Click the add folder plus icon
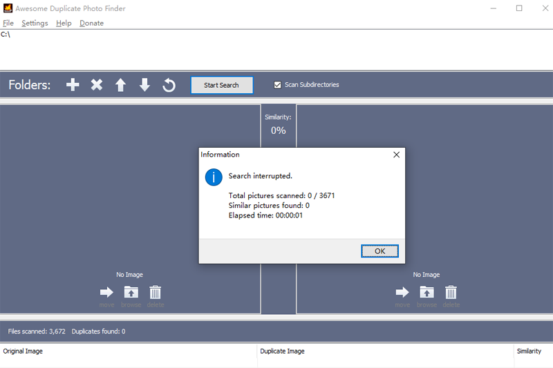The width and height of the screenshot is (553, 368). click(73, 85)
